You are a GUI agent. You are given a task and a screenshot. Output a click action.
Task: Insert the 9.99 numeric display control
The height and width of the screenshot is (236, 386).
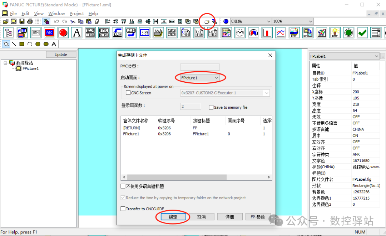[x=145, y=33]
